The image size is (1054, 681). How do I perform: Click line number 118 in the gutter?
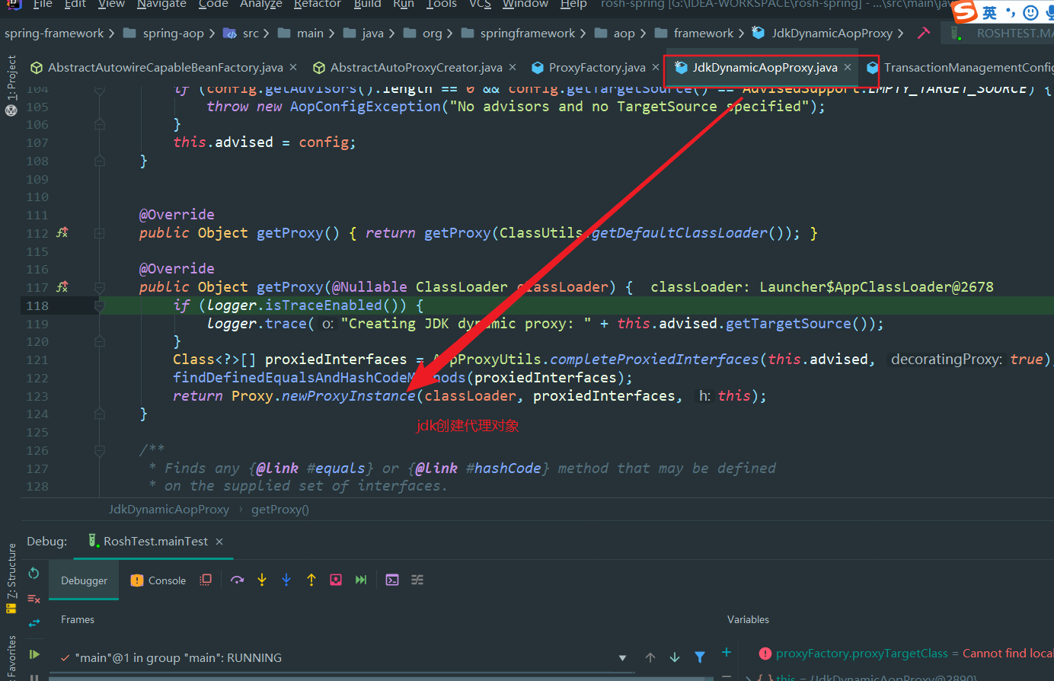(x=37, y=305)
